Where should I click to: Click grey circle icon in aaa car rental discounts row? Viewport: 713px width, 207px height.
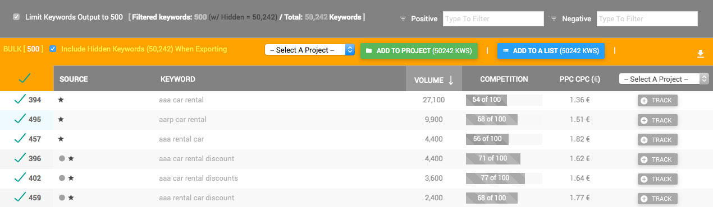[62, 178]
